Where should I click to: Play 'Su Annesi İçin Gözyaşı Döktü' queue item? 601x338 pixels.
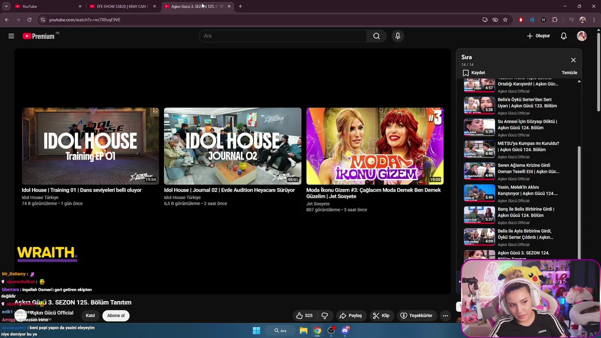[x=520, y=127]
